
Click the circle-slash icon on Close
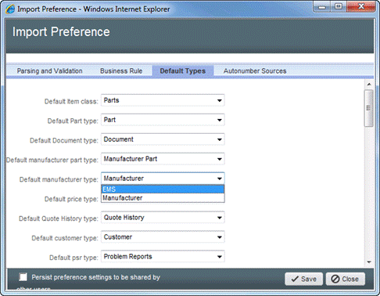click(335, 279)
